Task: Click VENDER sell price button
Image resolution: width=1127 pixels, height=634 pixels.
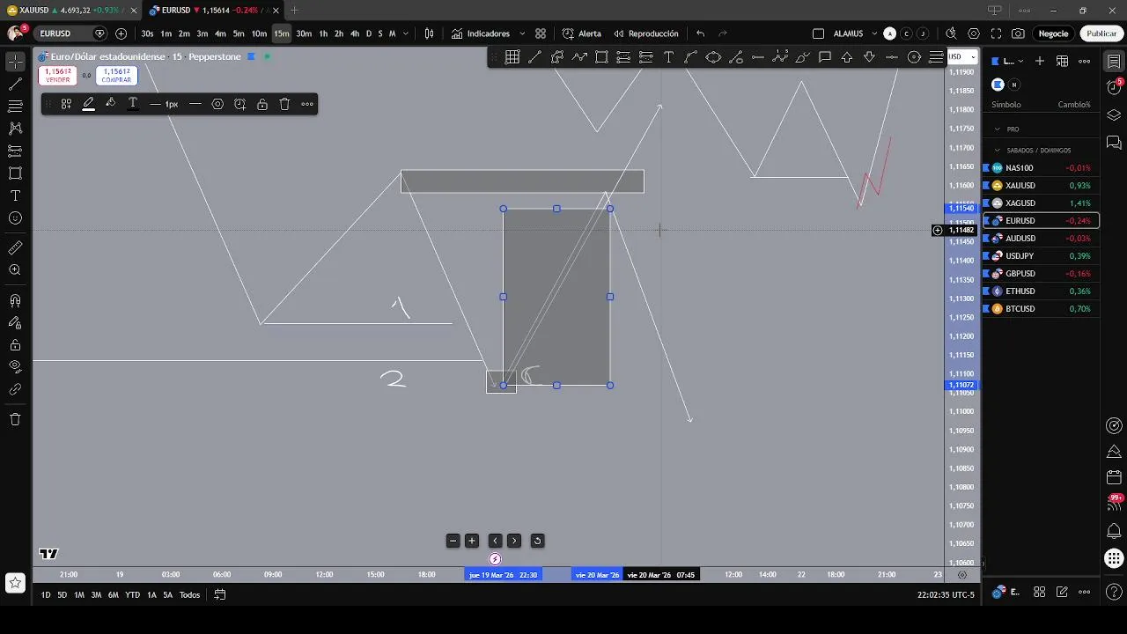Action: point(57,76)
